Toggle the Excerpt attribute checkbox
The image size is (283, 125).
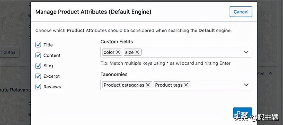(x=38, y=76)
